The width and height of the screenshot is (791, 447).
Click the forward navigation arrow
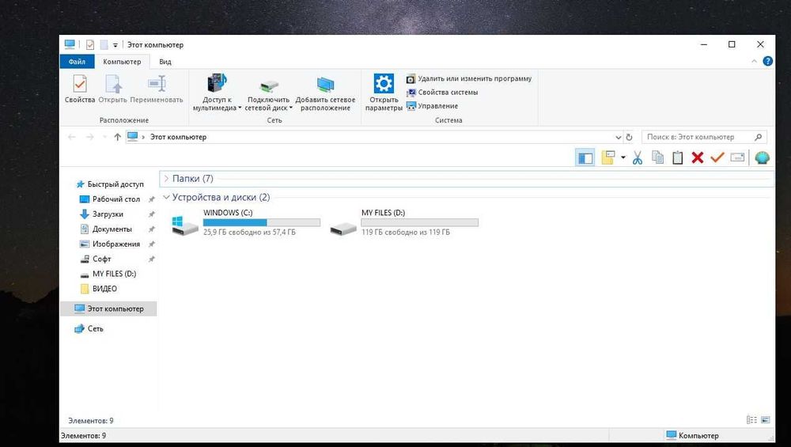(90, 137)
